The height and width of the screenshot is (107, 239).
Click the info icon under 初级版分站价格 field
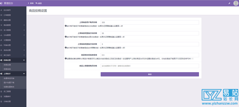tap(66, 37)
